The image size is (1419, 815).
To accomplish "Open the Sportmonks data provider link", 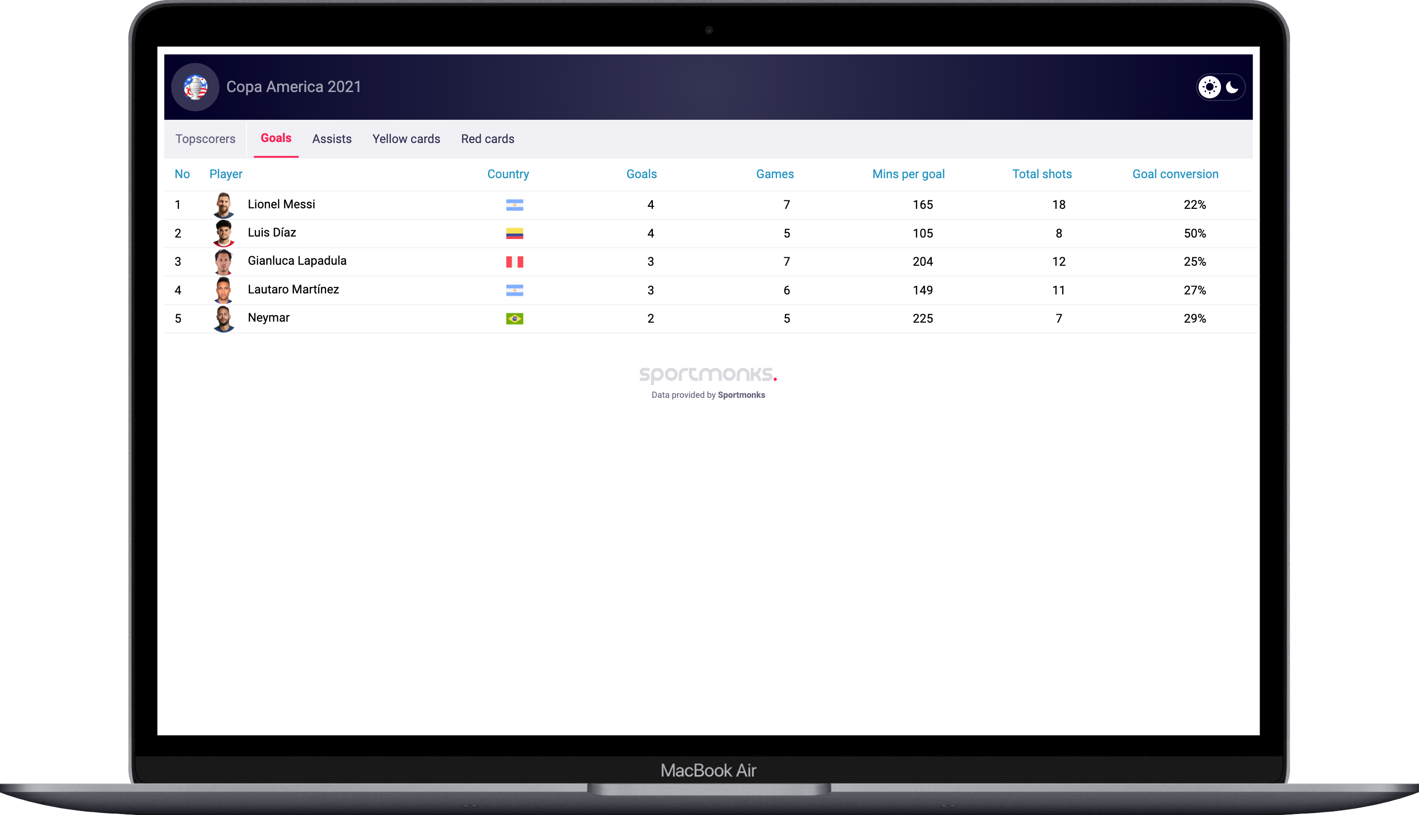I will point(741,395).
